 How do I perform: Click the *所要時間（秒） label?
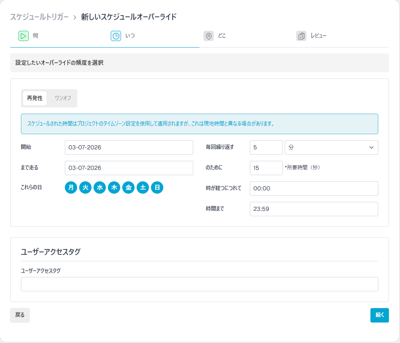click(x=302, y=168)
